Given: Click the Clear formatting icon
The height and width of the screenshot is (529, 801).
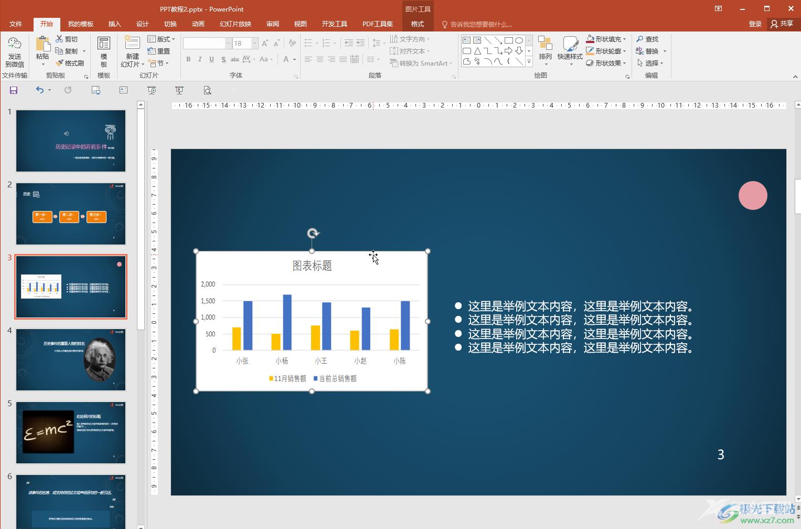Looking at the screenshot, I should (292, 44).
